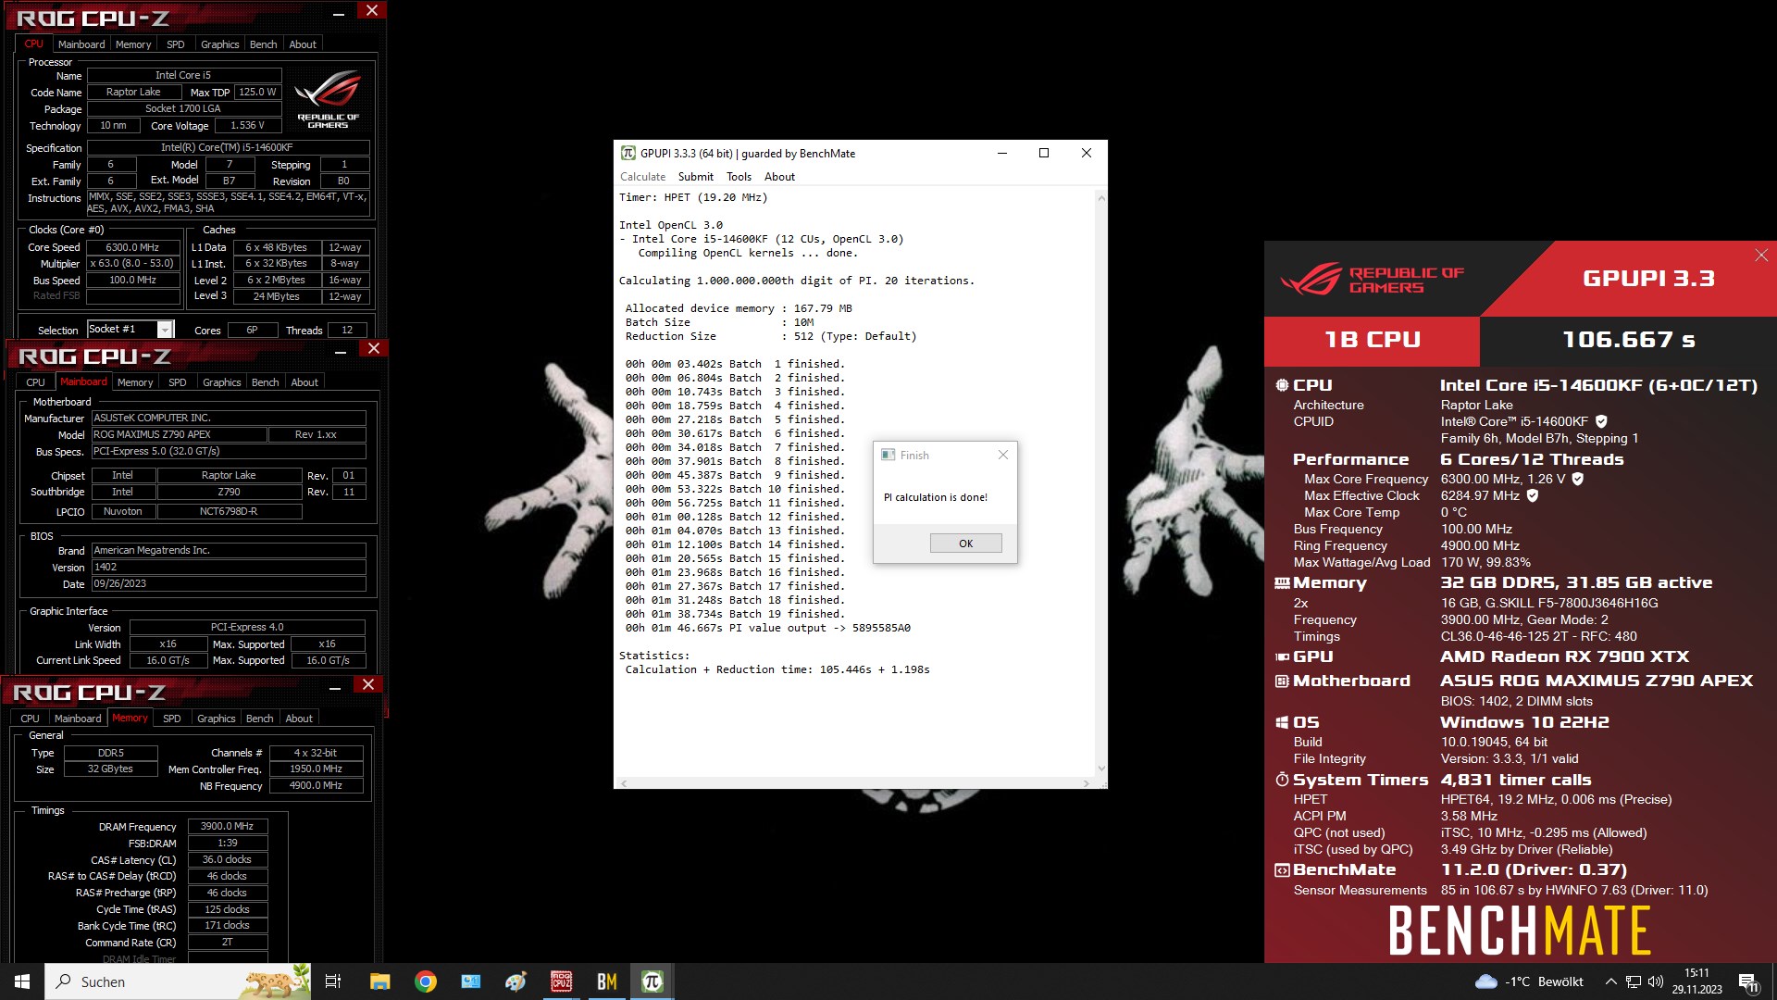Click GPUPI vertical scrollbar up arrow
The image size is (1777, 1000).
[x=1100, y=197]
